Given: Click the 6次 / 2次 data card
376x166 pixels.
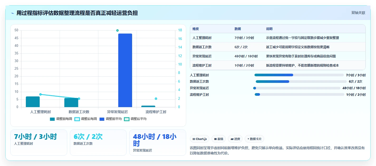Looking at the screenshot, I should click(x=98, y=143).
